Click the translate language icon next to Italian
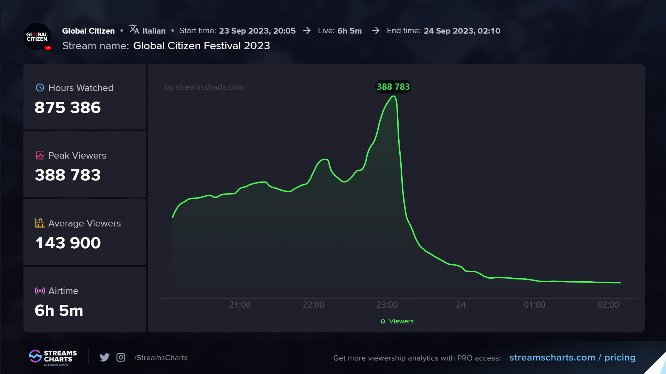Screen dimensions: 666x374 (134, 29)
